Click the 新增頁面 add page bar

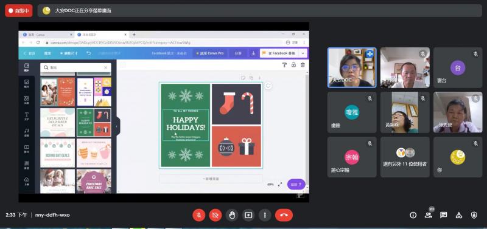pos(211,179)
